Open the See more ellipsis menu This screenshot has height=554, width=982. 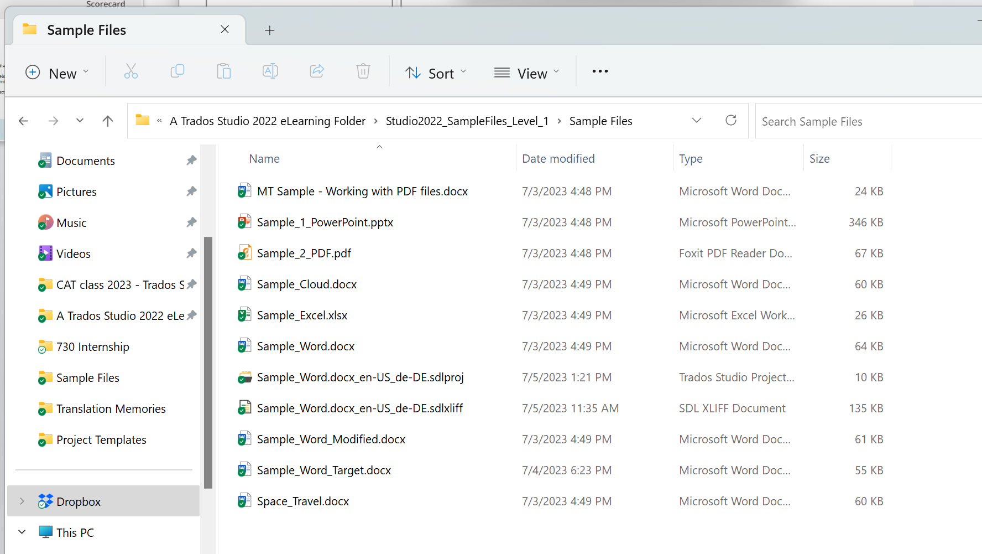tap(600, 71)
